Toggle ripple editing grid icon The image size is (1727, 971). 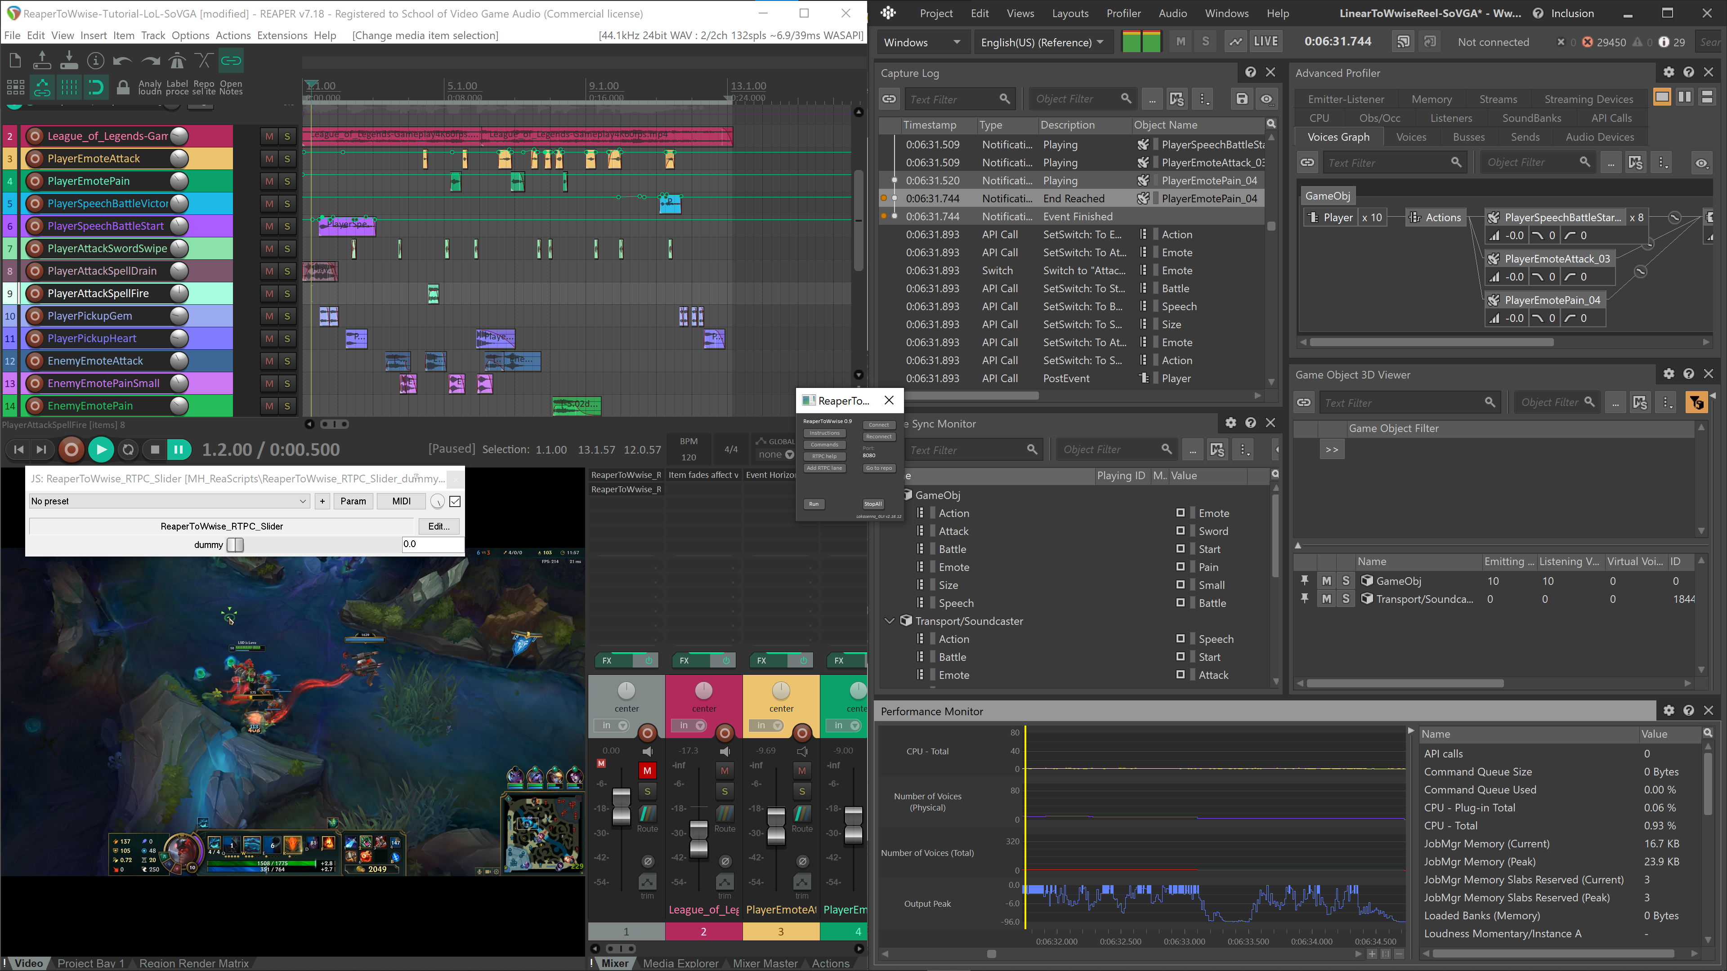(15, 87)
